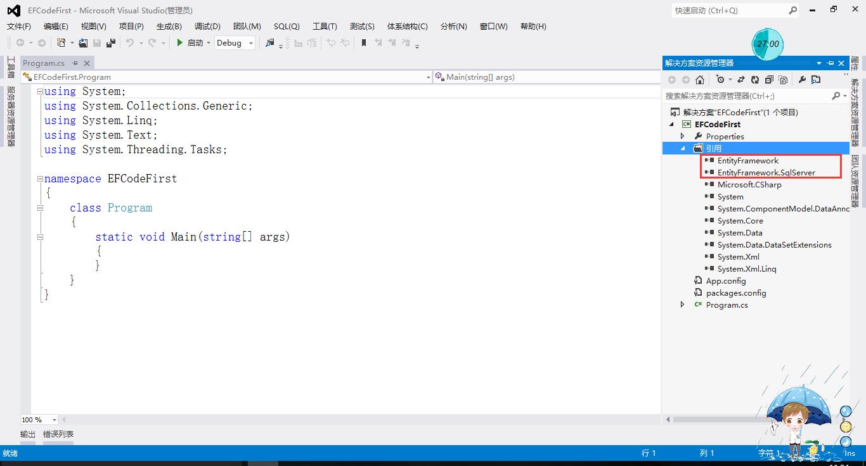Click the Pending Changes Filter clock icon

pyautogui.click(x=720, y=80)
